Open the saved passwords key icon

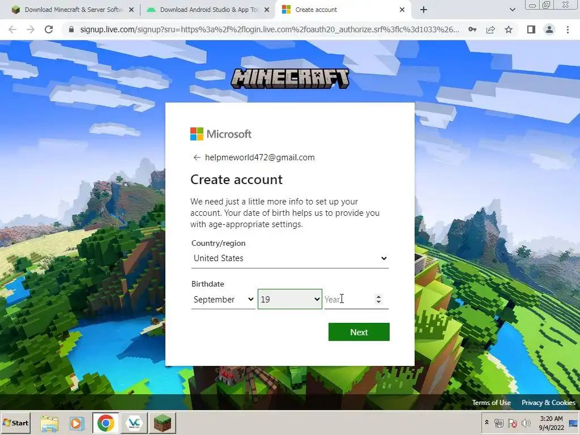(472, 29)
